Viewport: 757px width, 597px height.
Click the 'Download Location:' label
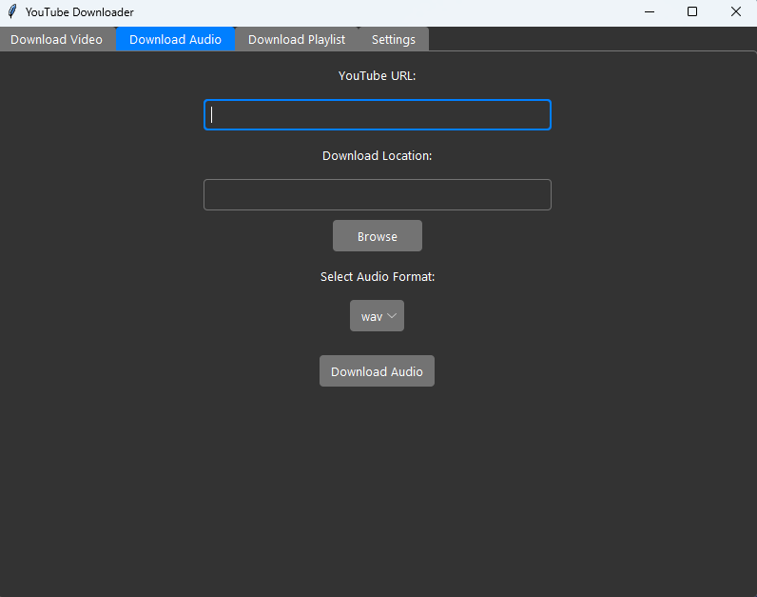377,155
